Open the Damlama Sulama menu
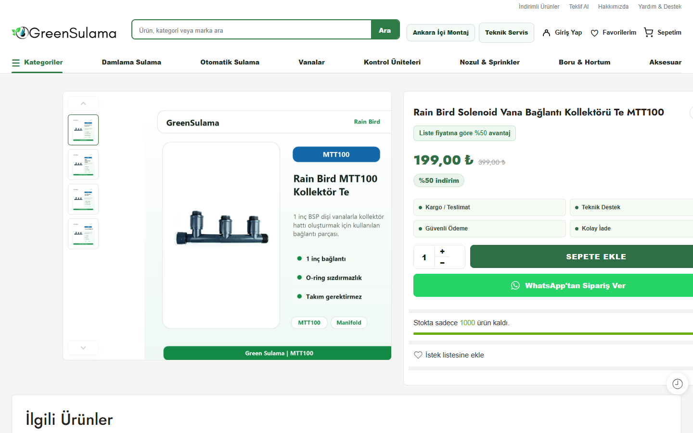 pos(131,63)
